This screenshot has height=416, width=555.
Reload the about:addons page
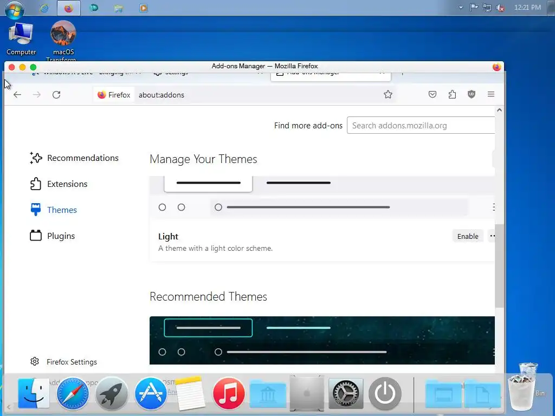tap(56, 94)
